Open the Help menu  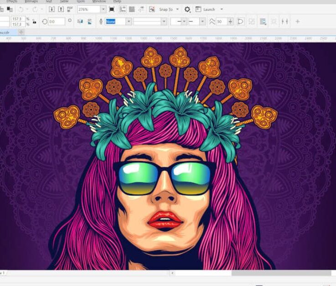[x=117, y=1]
